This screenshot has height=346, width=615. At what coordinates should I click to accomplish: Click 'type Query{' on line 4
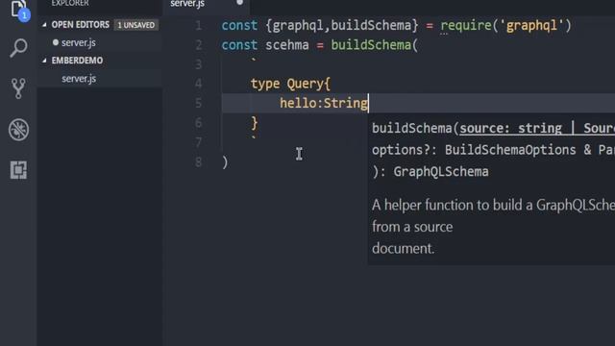coord(290,84)
